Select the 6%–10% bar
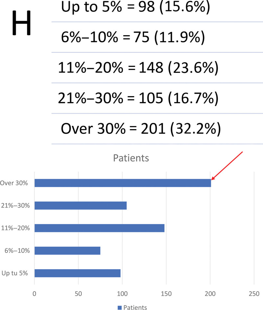The height and width of the screenshot is (310, 263). click(67, 250)
